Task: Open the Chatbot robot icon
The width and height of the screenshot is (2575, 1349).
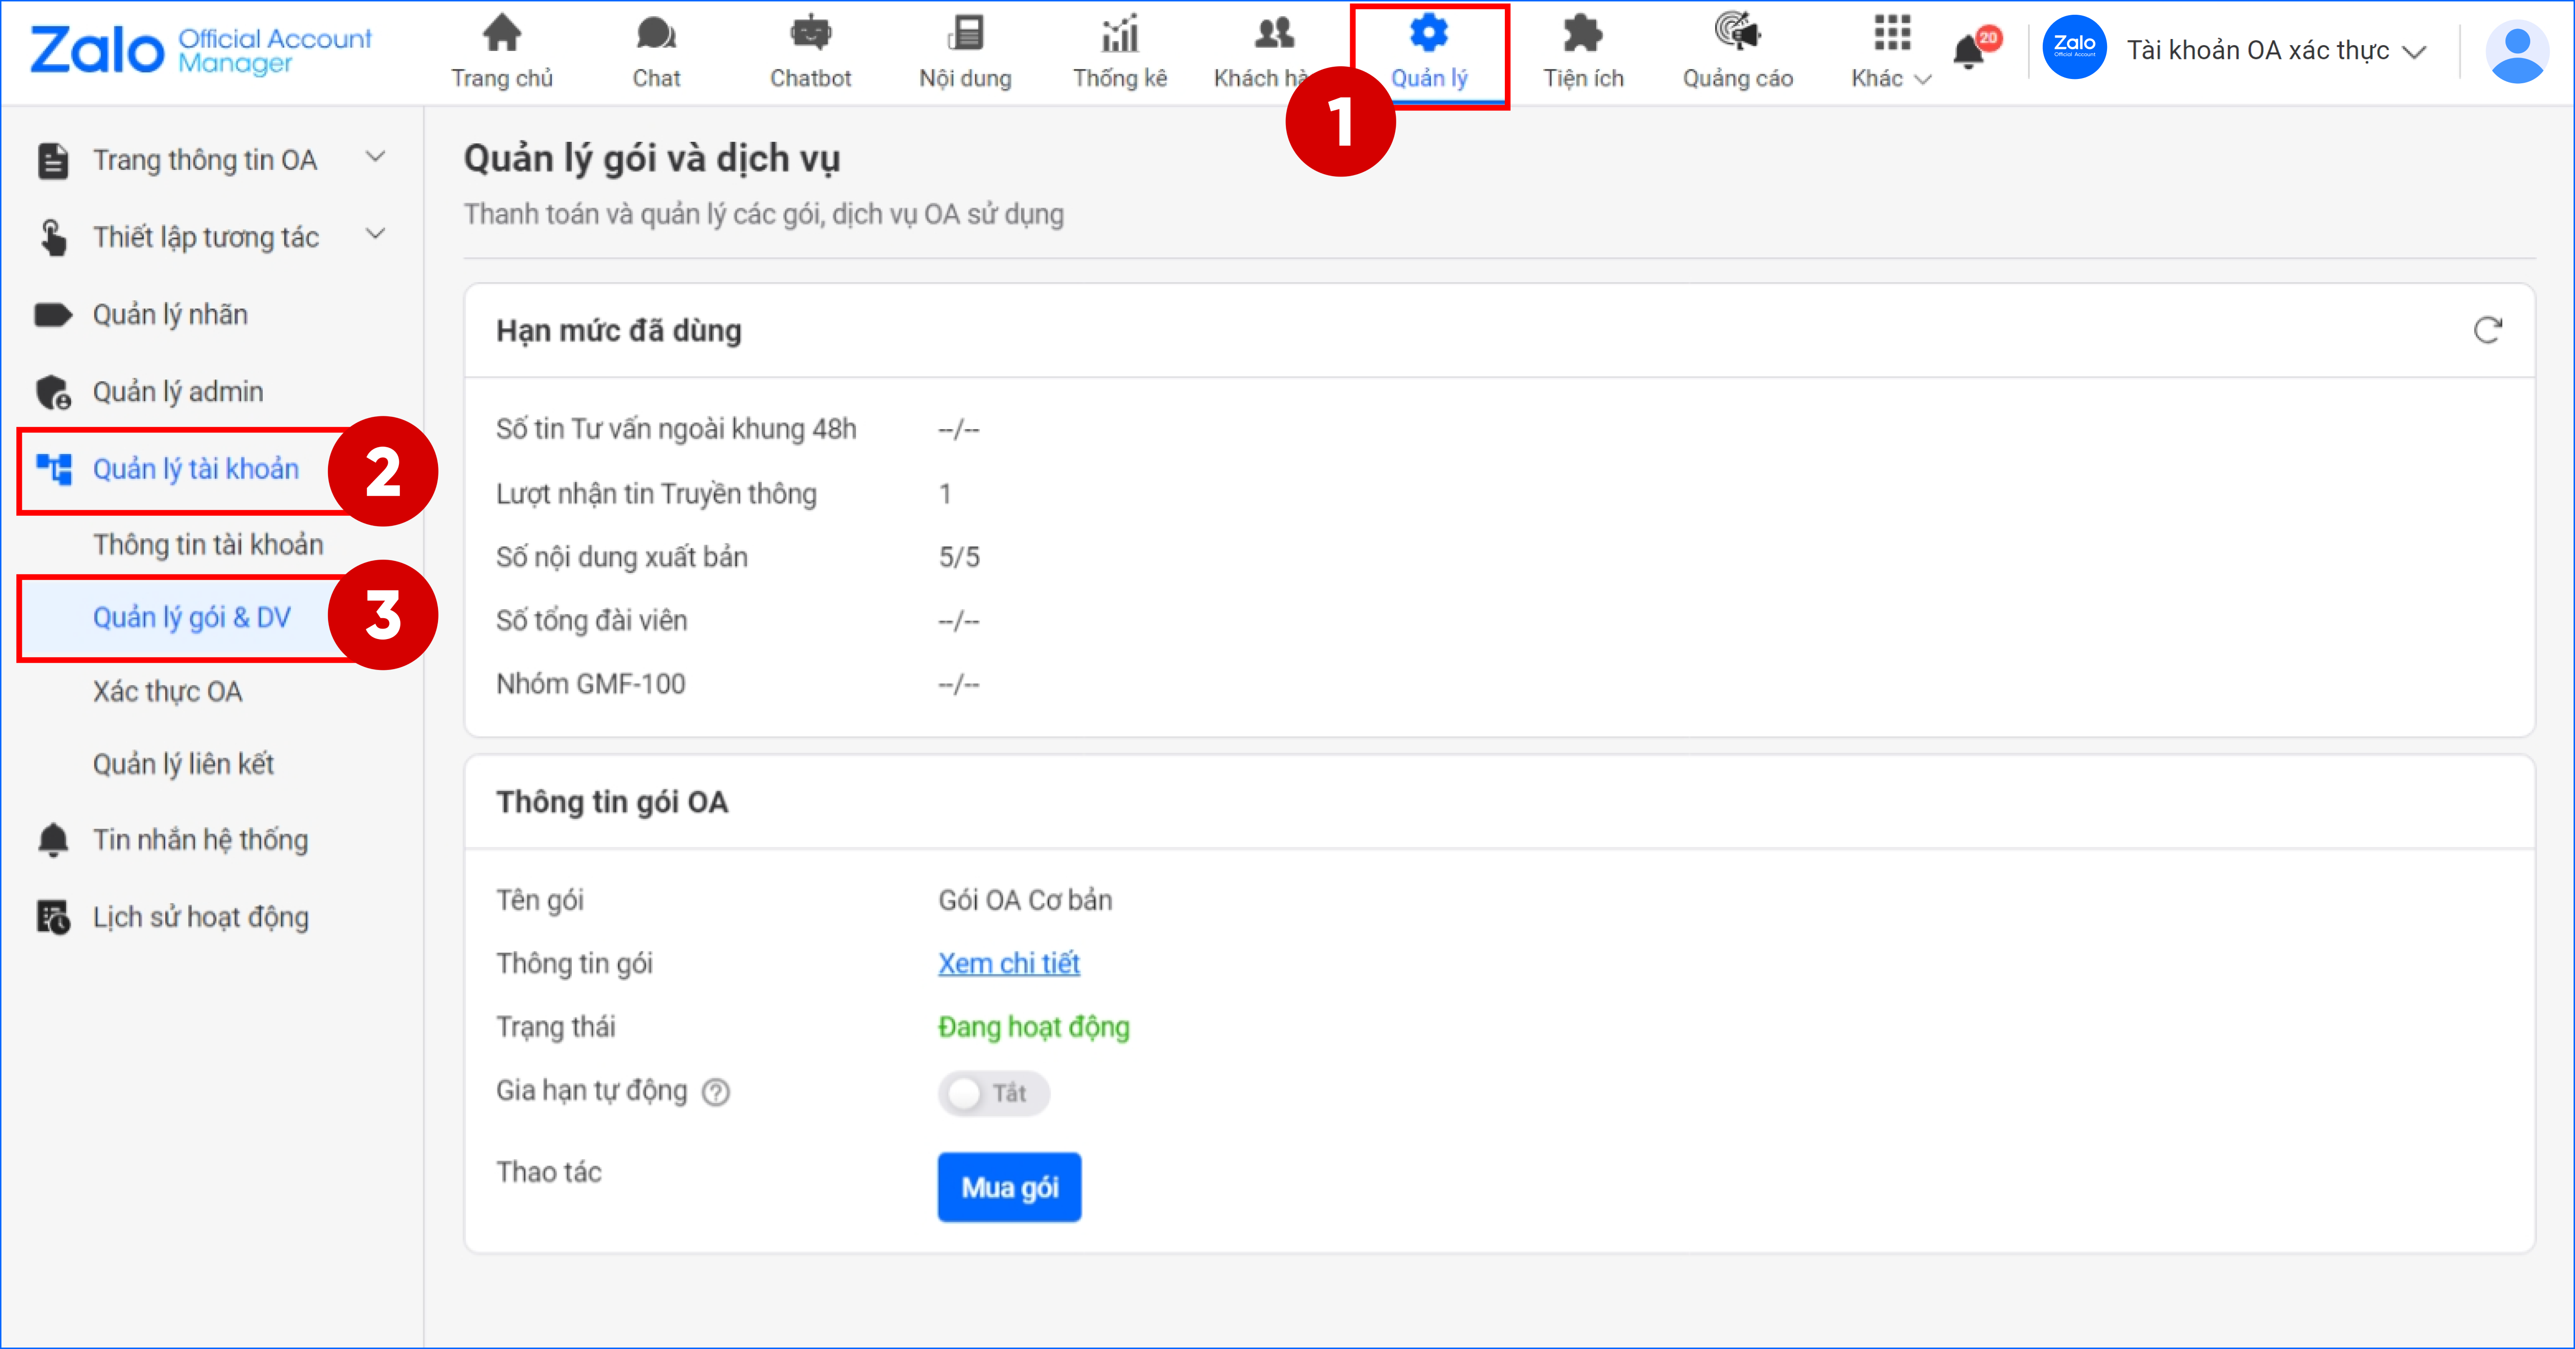Action: pos(810,33)
